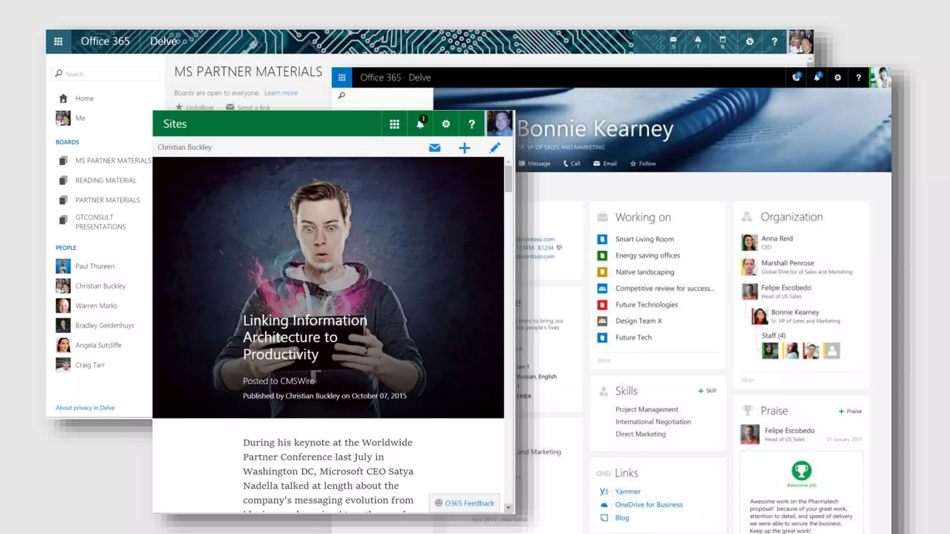
Task: Click Follow on Bonnie Kearney profile
Action: [x=643, y=163]
